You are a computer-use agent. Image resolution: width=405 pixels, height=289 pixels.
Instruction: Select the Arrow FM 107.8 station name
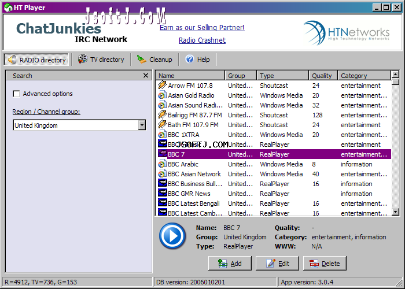pos(190,86)
